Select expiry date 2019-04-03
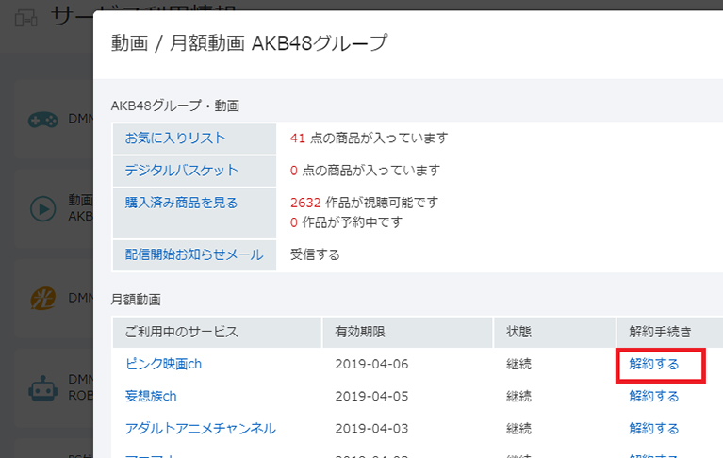 tap(371, 429)
